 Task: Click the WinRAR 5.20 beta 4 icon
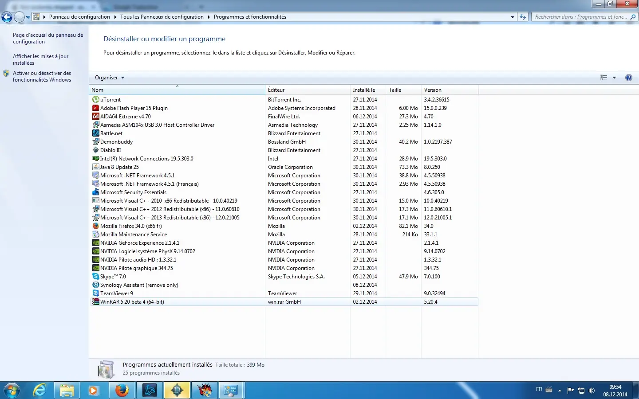coord(95,302)
